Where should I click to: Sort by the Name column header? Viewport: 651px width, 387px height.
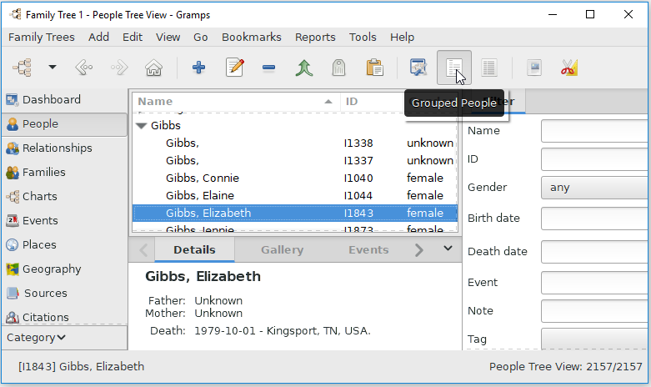point(236,101)
